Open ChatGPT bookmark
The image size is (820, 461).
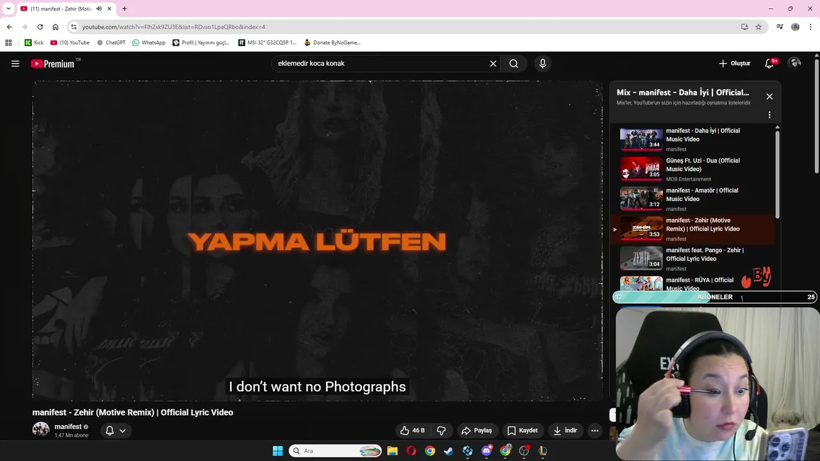[111, 43]
